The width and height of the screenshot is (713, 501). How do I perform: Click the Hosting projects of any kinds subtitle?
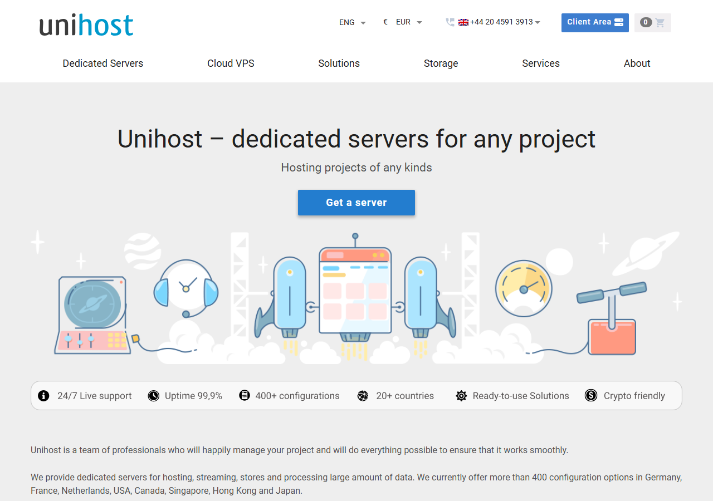[x=356, y=168]
